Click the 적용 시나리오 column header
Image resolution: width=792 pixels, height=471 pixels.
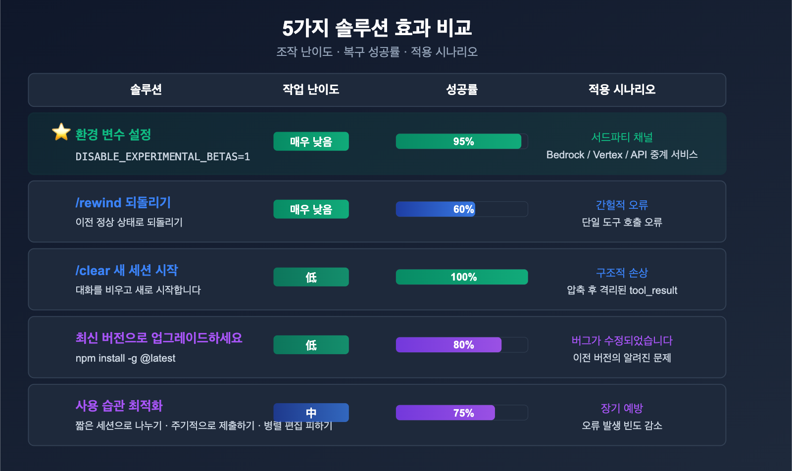[x=622, y=90]
